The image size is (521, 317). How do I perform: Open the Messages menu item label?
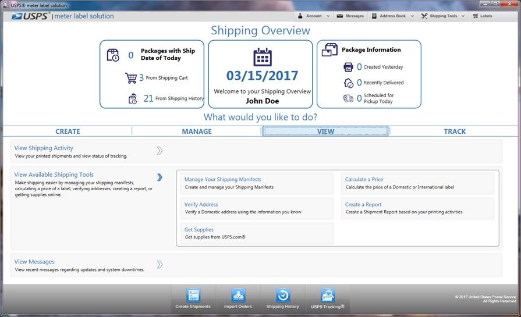click(x=355, y=16)
